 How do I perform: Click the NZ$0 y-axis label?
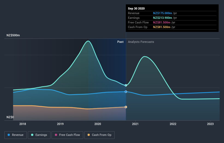[10, 117]
